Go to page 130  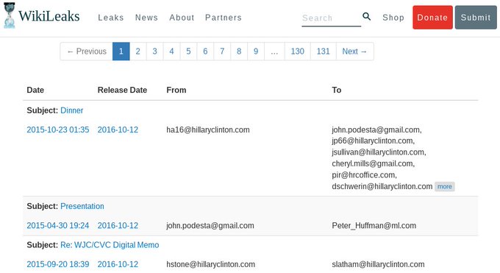[298, 52]
